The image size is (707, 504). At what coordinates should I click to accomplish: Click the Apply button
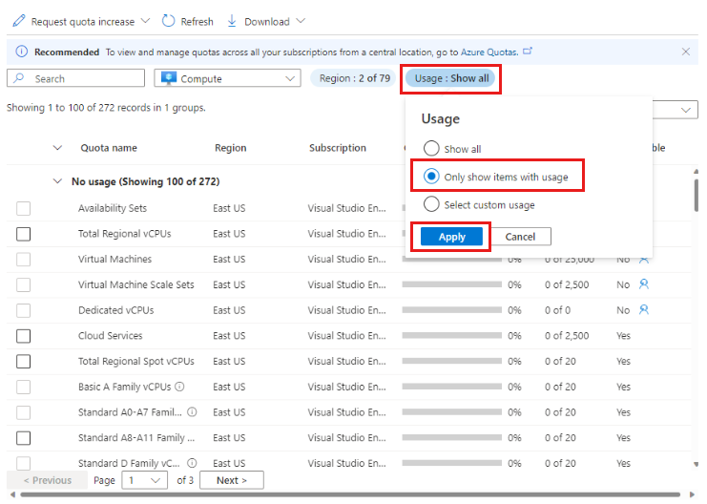pos(451,237)
